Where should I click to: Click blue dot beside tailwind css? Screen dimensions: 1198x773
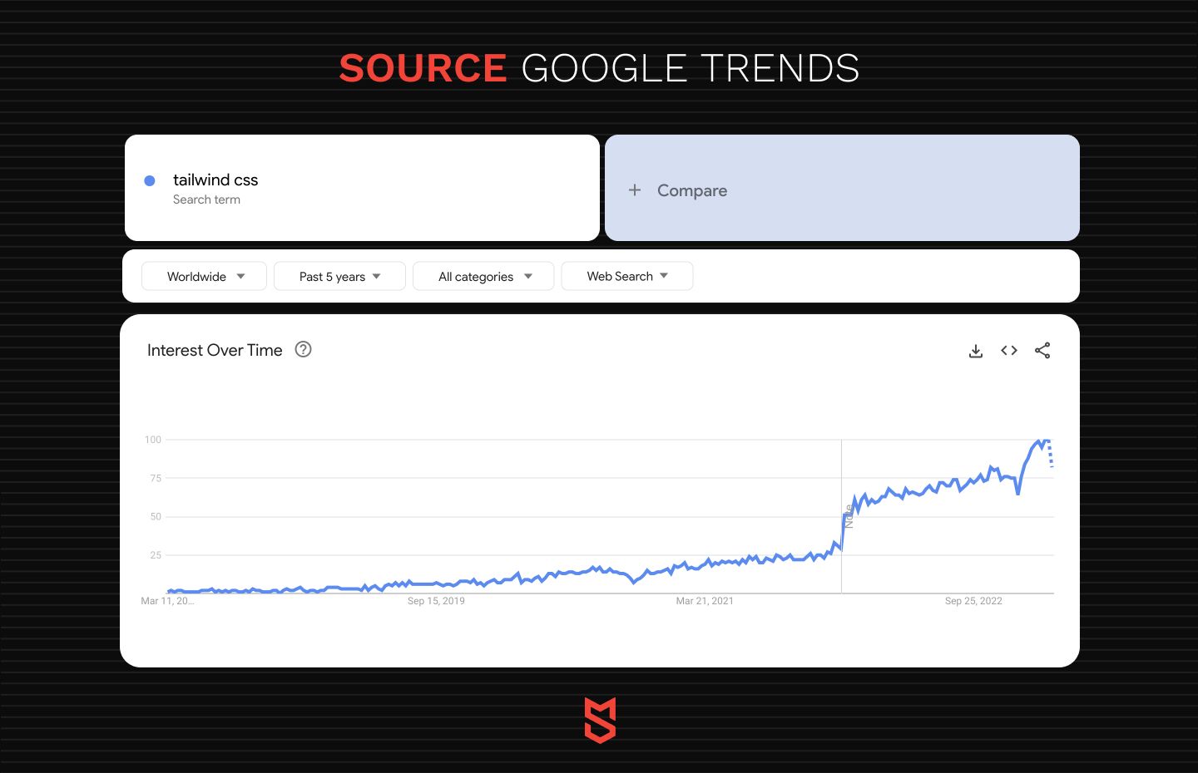pos(150,180)
